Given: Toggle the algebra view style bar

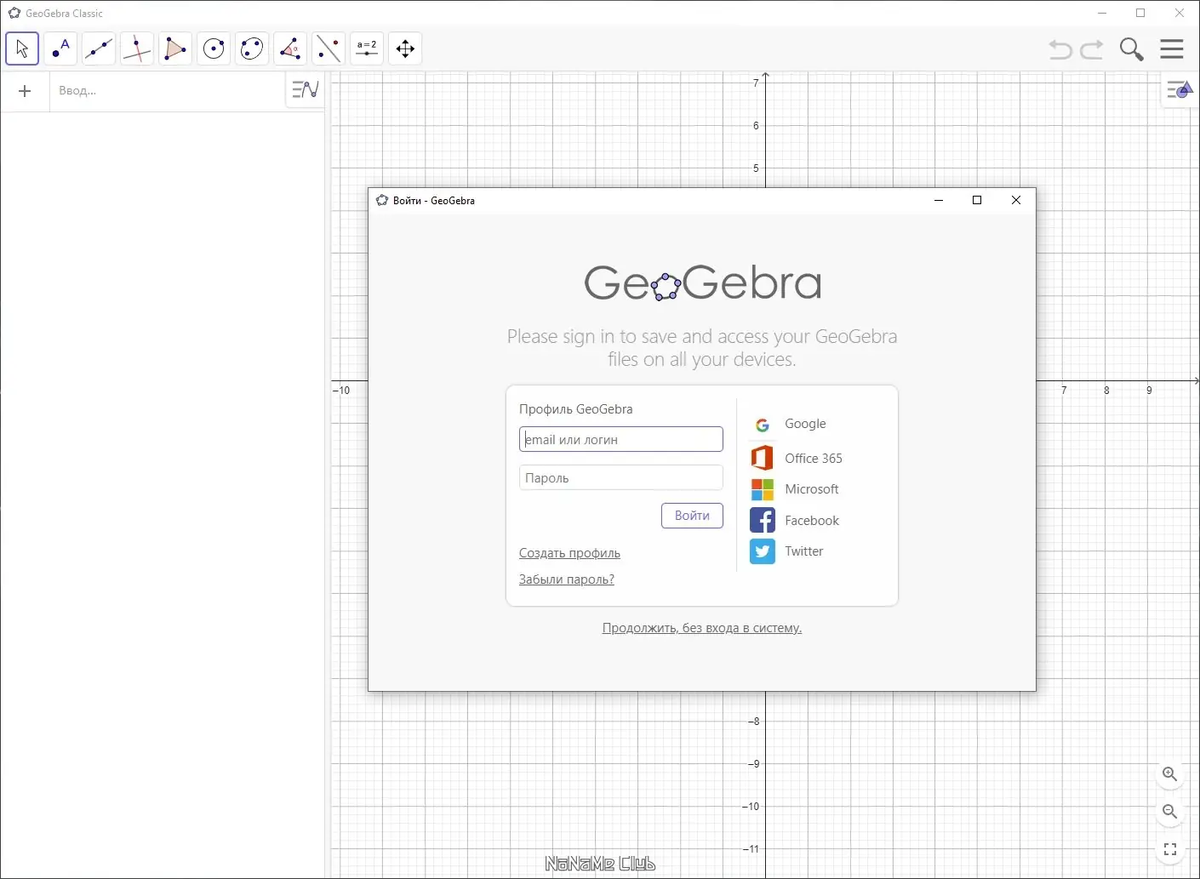Looking at the screenshot, I should (306, 89).
